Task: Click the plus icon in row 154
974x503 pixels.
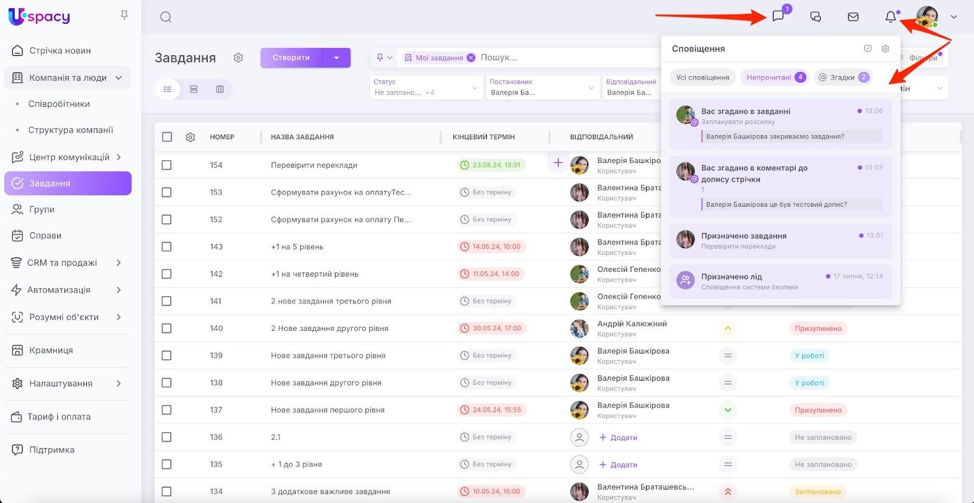Action: [x=558, y=162]
